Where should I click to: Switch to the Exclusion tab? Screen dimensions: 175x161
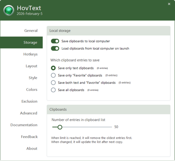pyautogui.click(x=29, y=101)
